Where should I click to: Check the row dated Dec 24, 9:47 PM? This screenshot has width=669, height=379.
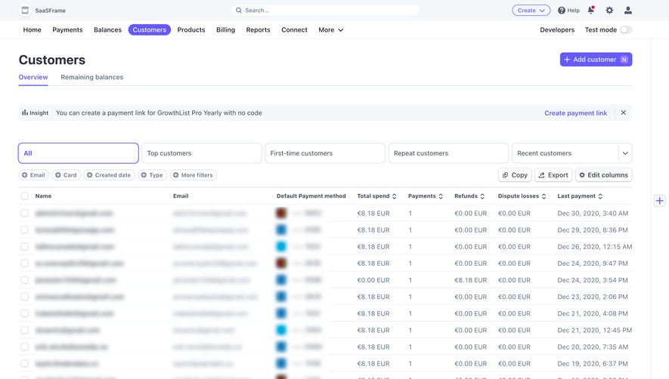[x=25, y=263]
